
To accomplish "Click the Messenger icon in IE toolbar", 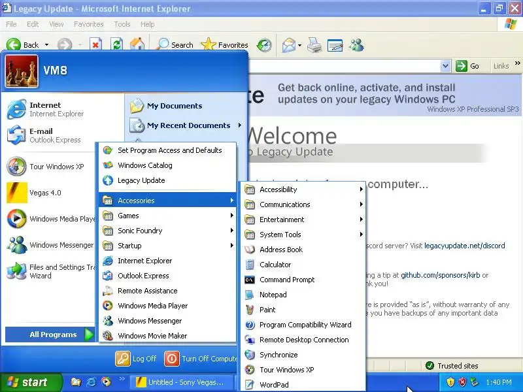I will [x=356, y=44].
